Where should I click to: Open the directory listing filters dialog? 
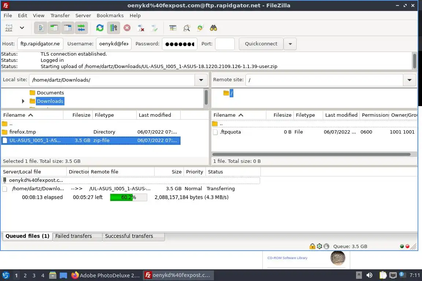point(173,28)
